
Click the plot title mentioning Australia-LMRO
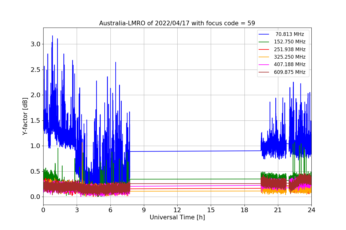177,23
